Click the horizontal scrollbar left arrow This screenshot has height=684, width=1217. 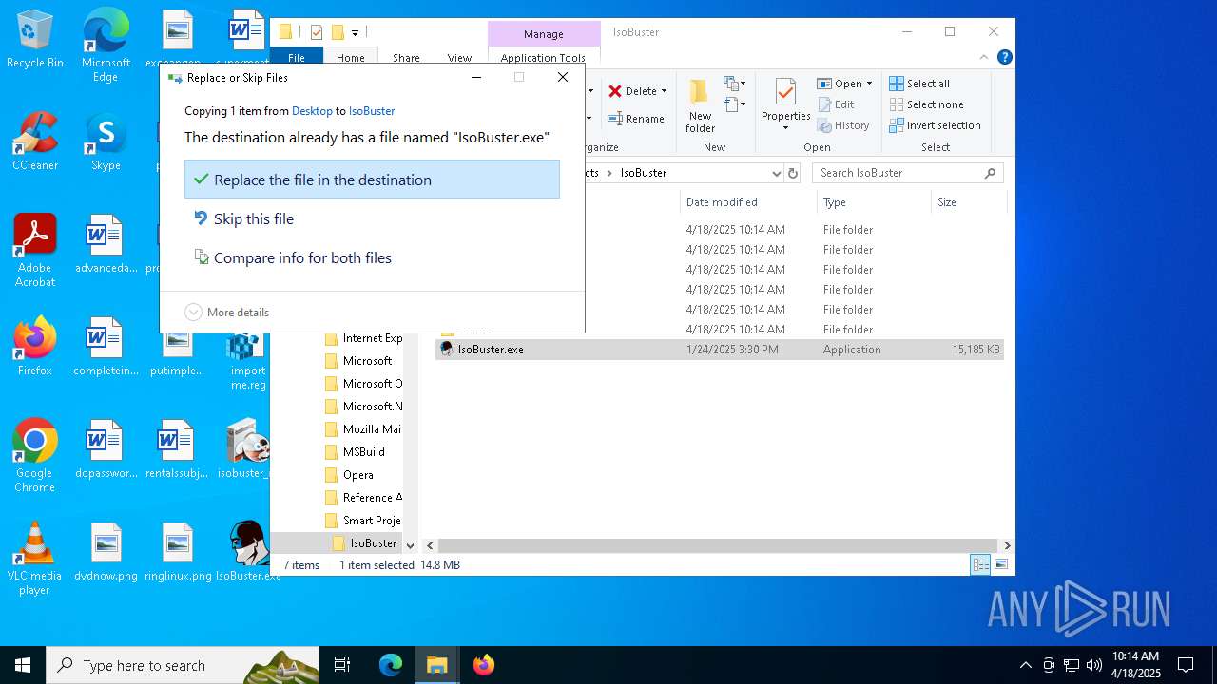click(x=430, y=545)
